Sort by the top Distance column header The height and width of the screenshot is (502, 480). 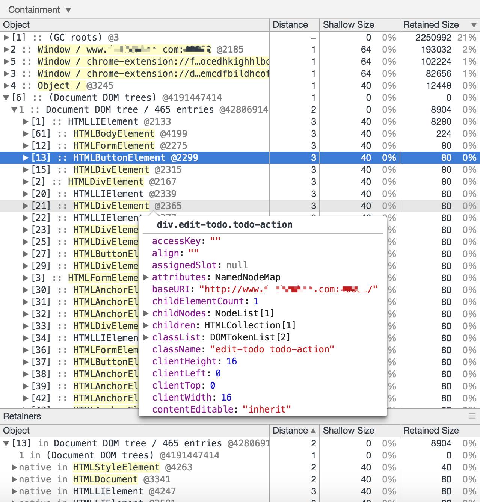coord(294,25)
